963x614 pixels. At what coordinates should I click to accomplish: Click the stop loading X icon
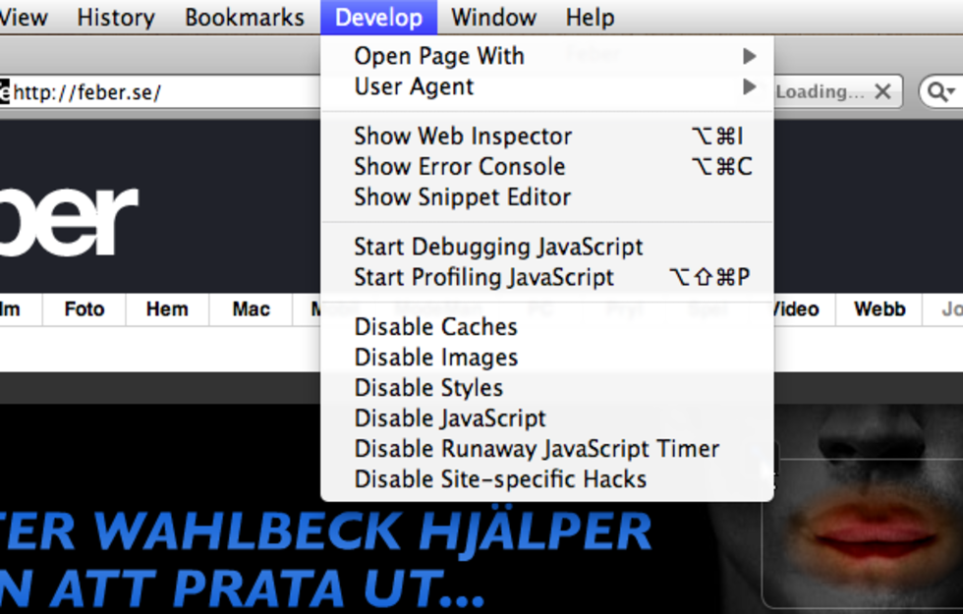tap(882, 91)
